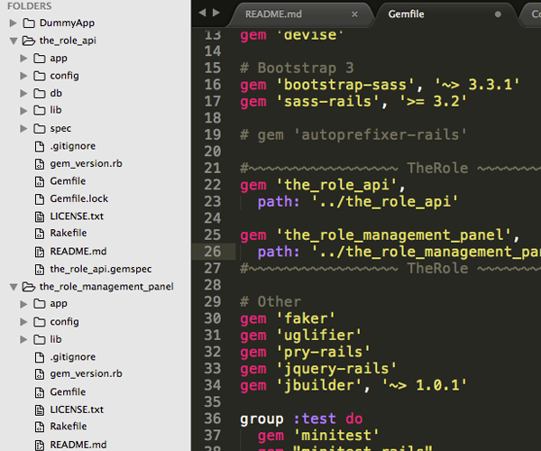Screen dimensions: 541x451
Task: Click LICENSE.txt file icon in the_role_api
Action: 40,216
